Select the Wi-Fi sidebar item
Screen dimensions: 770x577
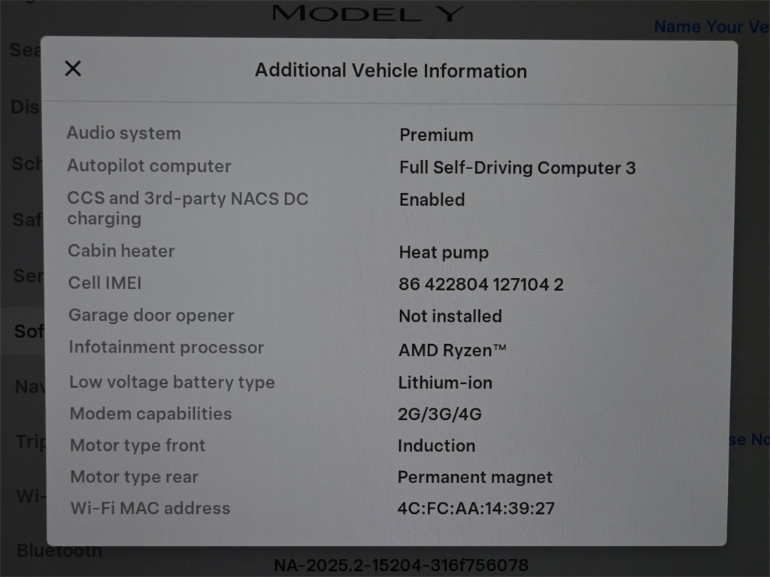[30, 496]
